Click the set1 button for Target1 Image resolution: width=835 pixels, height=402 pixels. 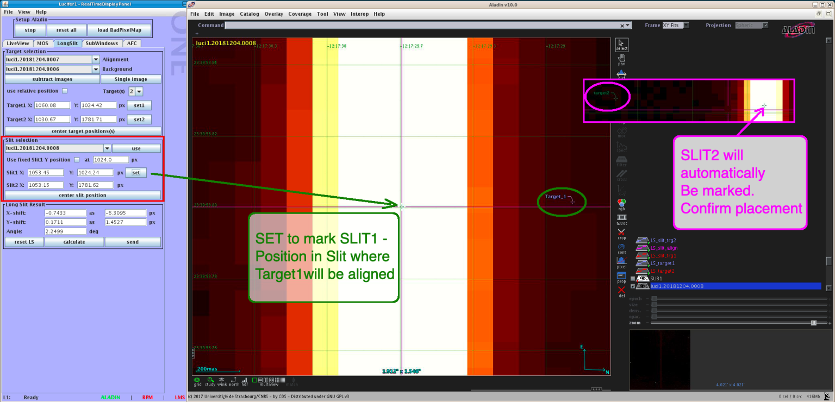pos(139,105)
